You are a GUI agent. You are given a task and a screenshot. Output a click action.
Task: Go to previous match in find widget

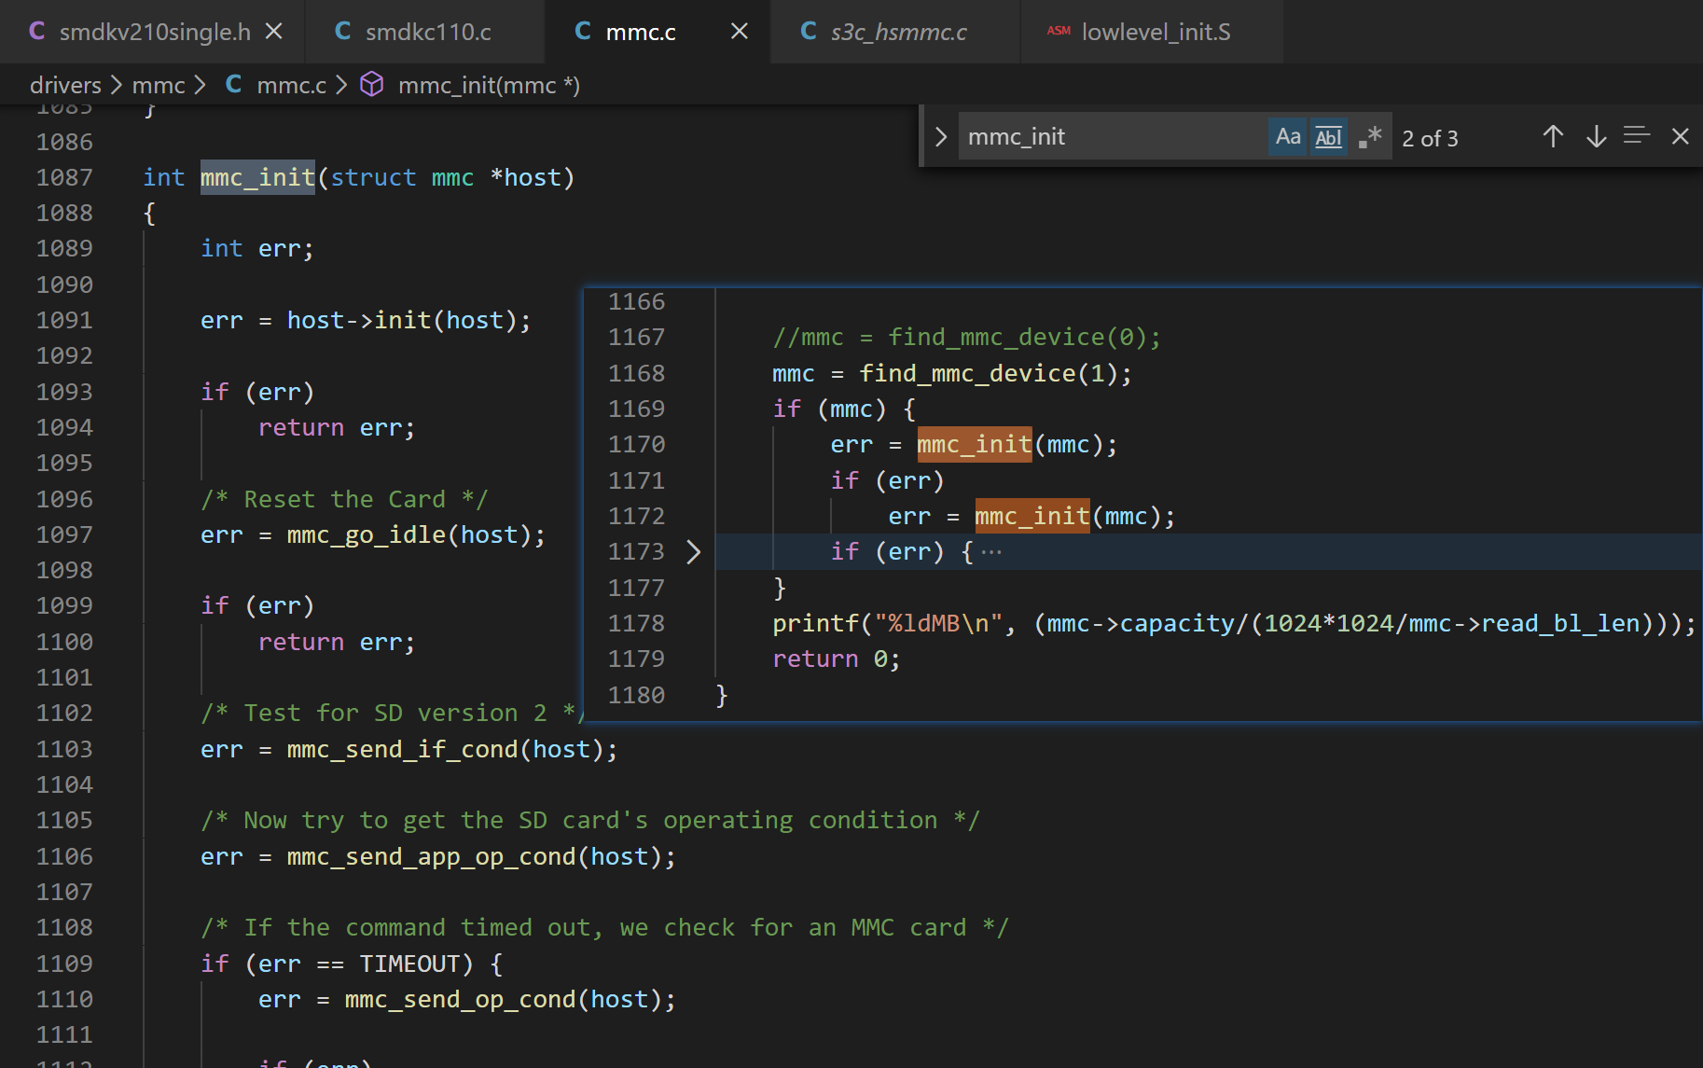pos(1553,137)
